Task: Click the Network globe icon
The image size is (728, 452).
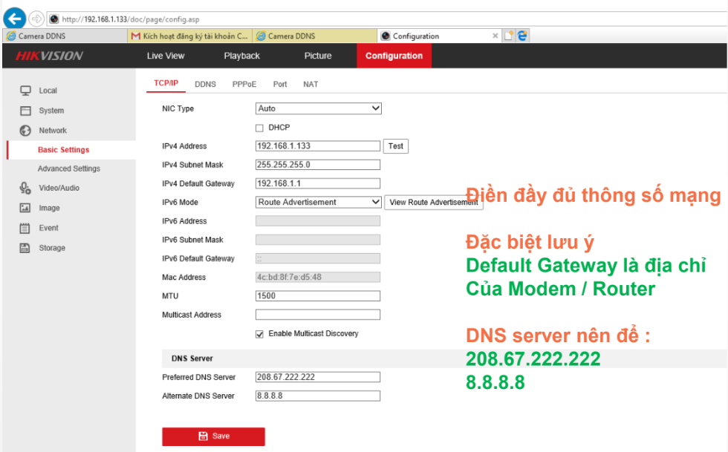Action: tap(25, 131)
